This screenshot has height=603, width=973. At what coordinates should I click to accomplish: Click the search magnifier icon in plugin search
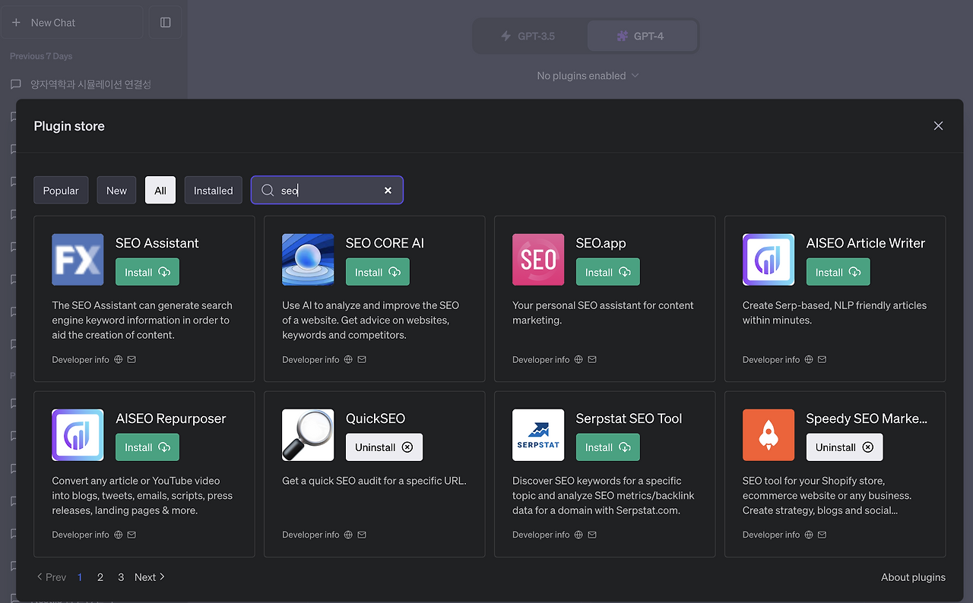coord(268,191)
